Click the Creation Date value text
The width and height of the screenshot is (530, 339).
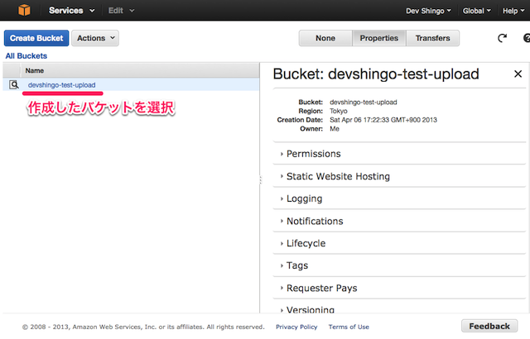pos(383,120)
